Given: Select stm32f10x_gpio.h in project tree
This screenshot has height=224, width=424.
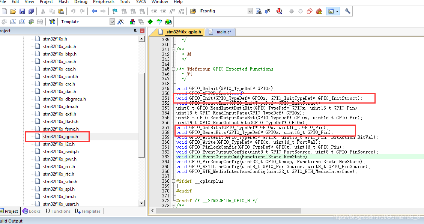Looking at the screenshot, I should coord(60,137).
